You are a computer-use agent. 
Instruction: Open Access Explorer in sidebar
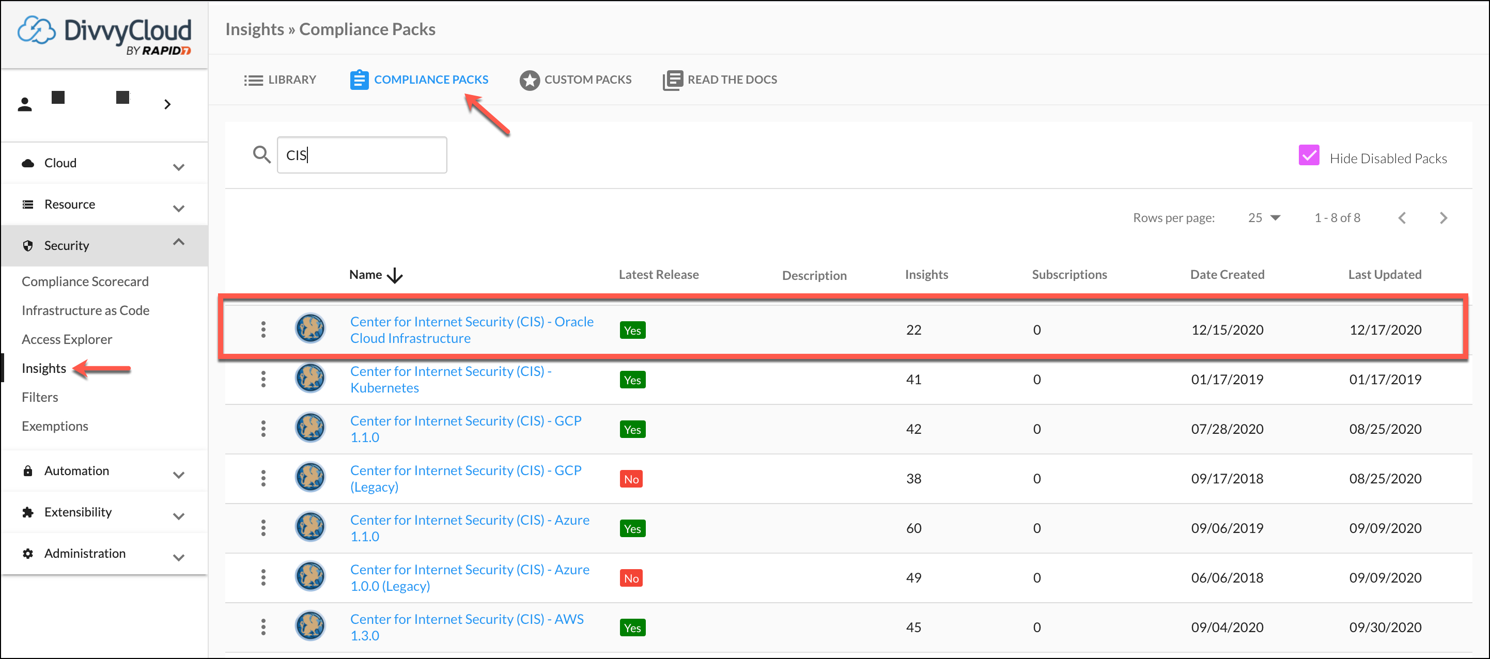67,339
